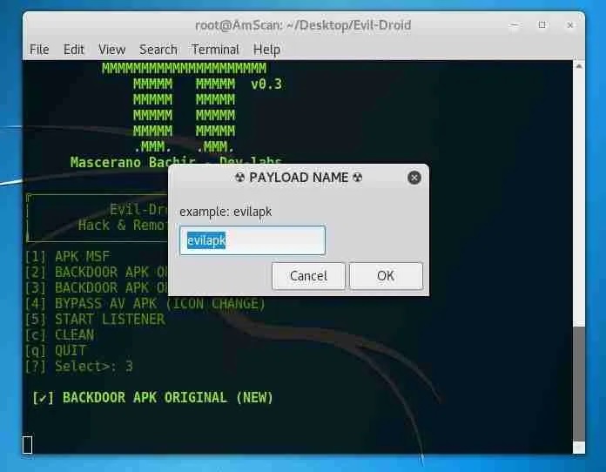Screen dimensions: 606x472
Task: Open the Terminal menu
Action: tap(215, 50)
